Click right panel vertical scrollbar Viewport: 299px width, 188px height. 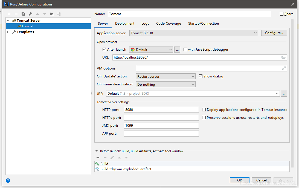(x=292, y=93)
